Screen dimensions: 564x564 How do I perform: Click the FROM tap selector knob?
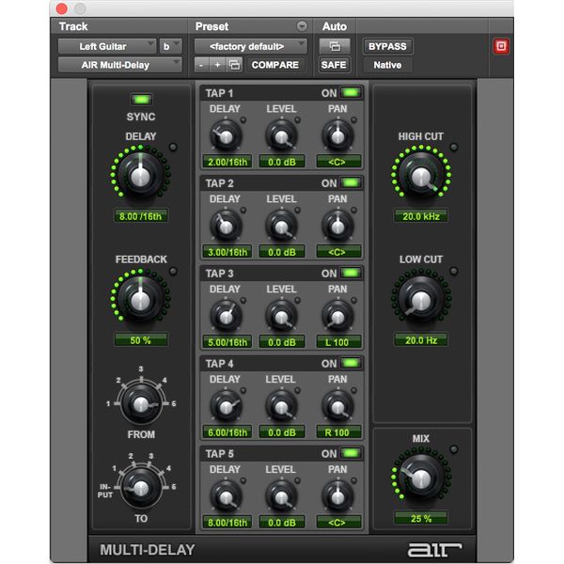tap(141, 404)
